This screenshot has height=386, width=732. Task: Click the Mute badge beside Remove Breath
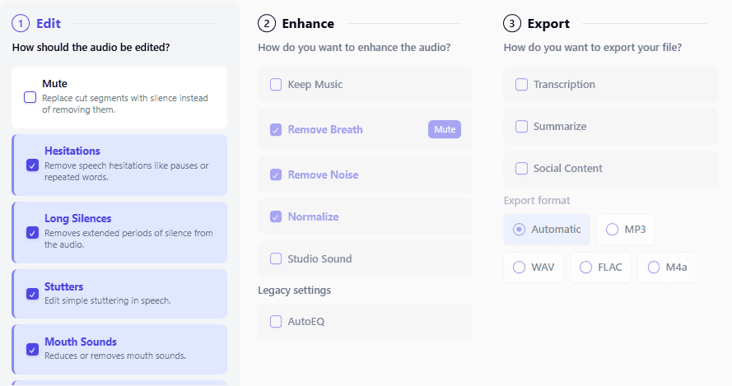coord(445,129)
